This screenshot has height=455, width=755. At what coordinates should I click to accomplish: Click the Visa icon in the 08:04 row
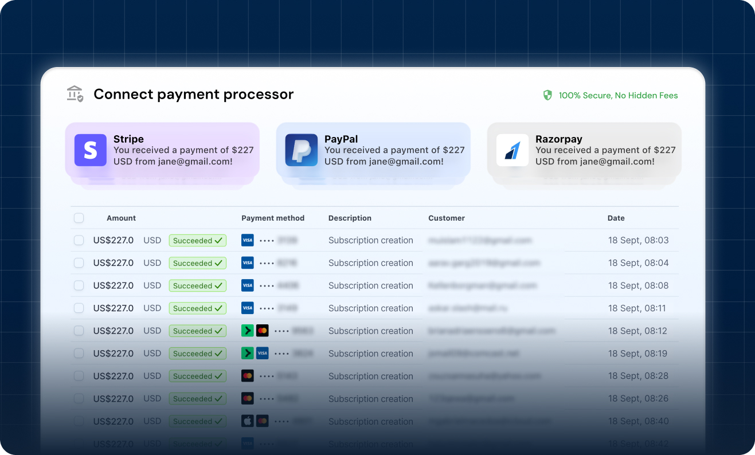click(248, 263)
